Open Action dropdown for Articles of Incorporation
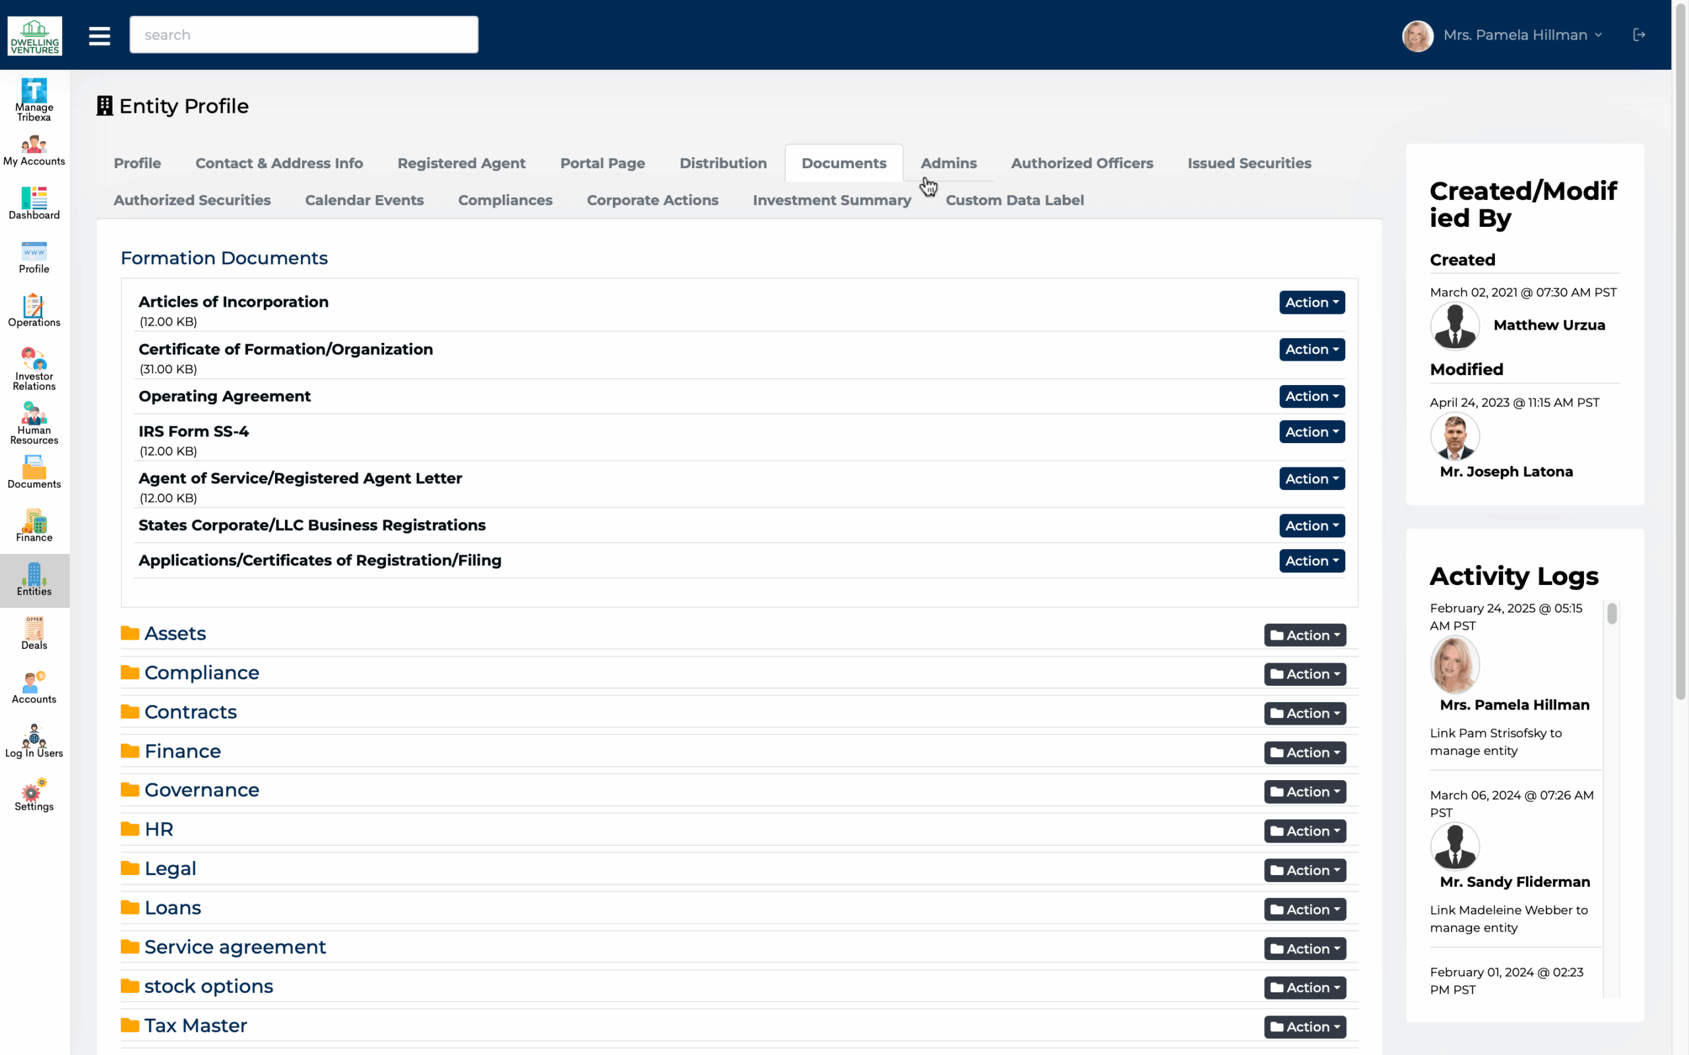 pyautogui.click(x=1311, y=302)
